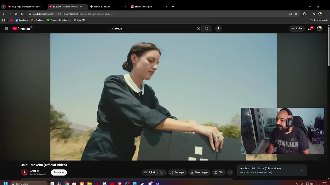Viewport: 330px width, 185px height.
Task: Create a Clip of the video
Action: click(x=219, y=172)
